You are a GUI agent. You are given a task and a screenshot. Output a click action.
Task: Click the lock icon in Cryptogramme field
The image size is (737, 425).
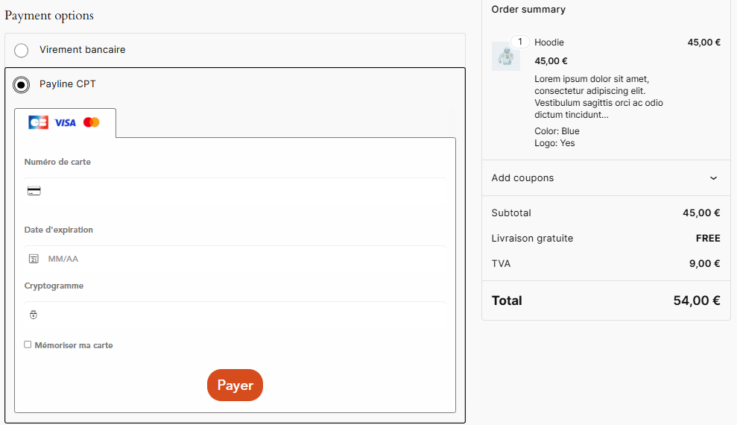34,315
